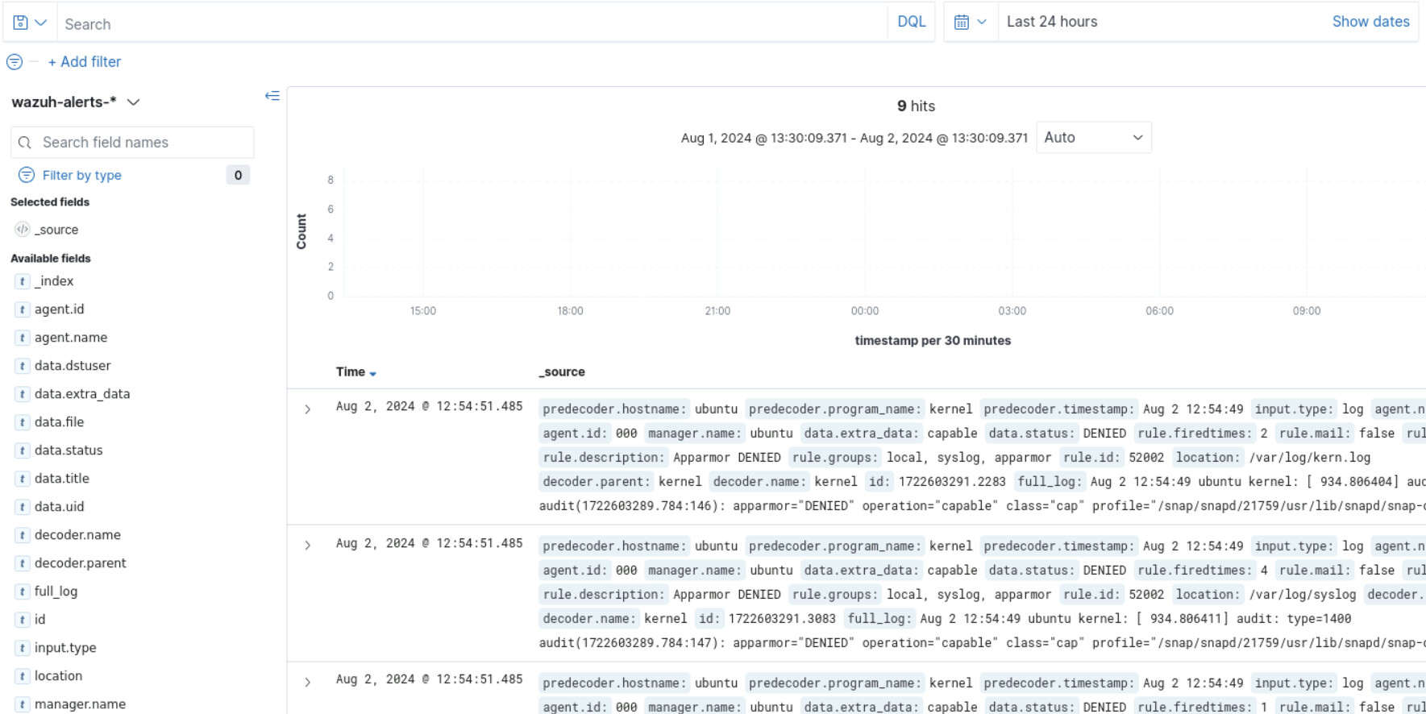Click the agent.id field type icon
Screen dimensions: 1426x714
coord(23,309)
